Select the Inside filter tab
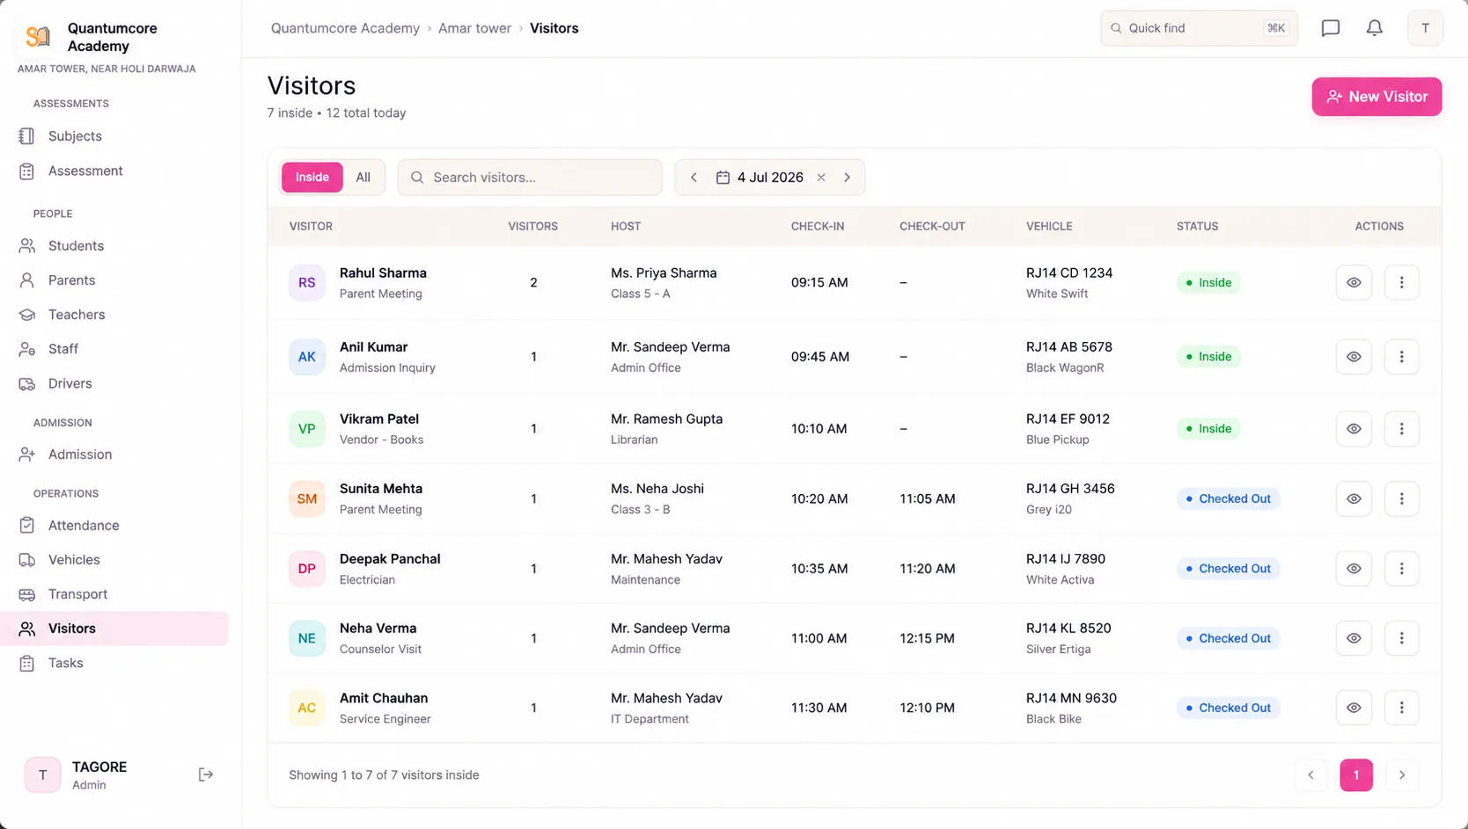 pyautogui.click(x=312, y=178)
